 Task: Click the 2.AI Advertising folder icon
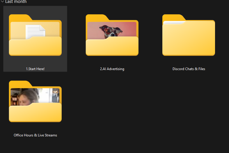click(x=112, y=35)
